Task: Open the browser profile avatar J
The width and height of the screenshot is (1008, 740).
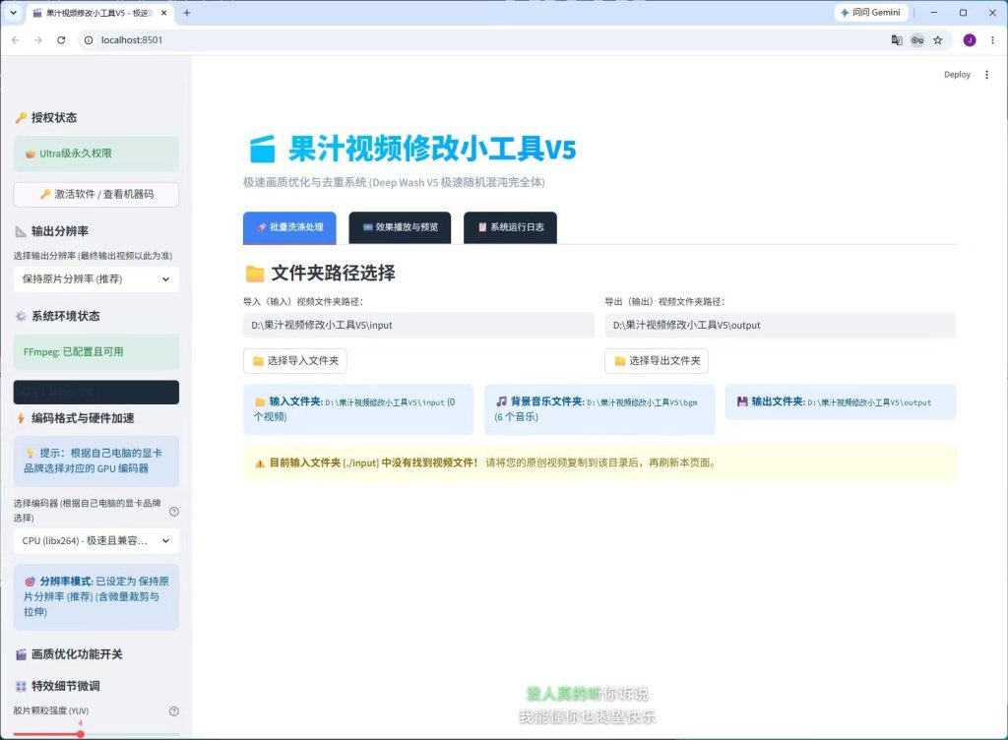Action: click(x=970, y=39)
